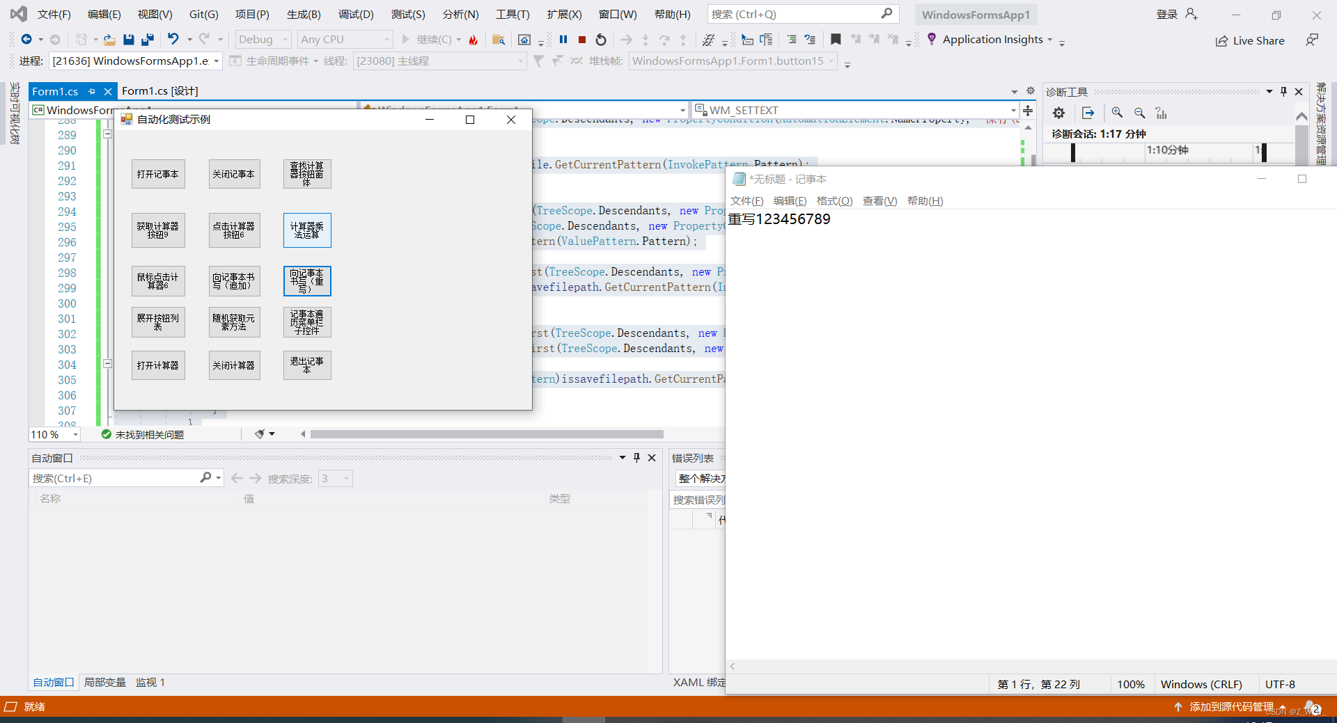Save all files with the double floppy icon
Image resolution: width=1337 pixels, height=723 pixels.
148,40
